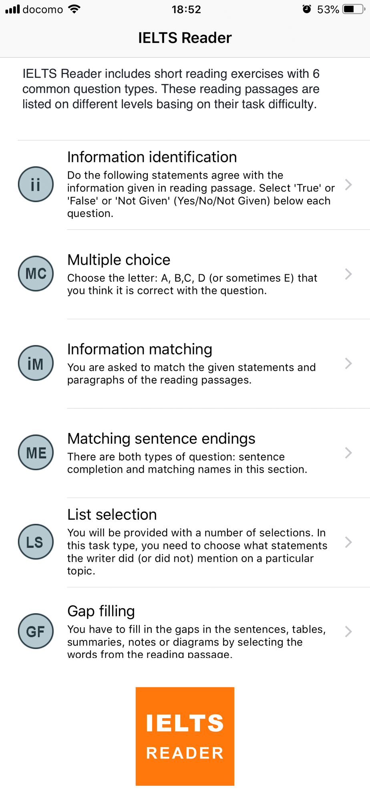Open the 'Gap filling' description text
The width and height of the screenshot is (370, 801).
tap(197, 642)
